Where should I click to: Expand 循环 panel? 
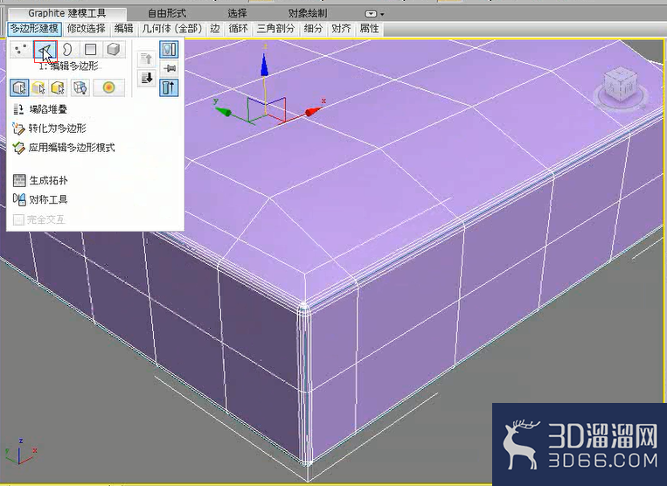coord(238,29)
